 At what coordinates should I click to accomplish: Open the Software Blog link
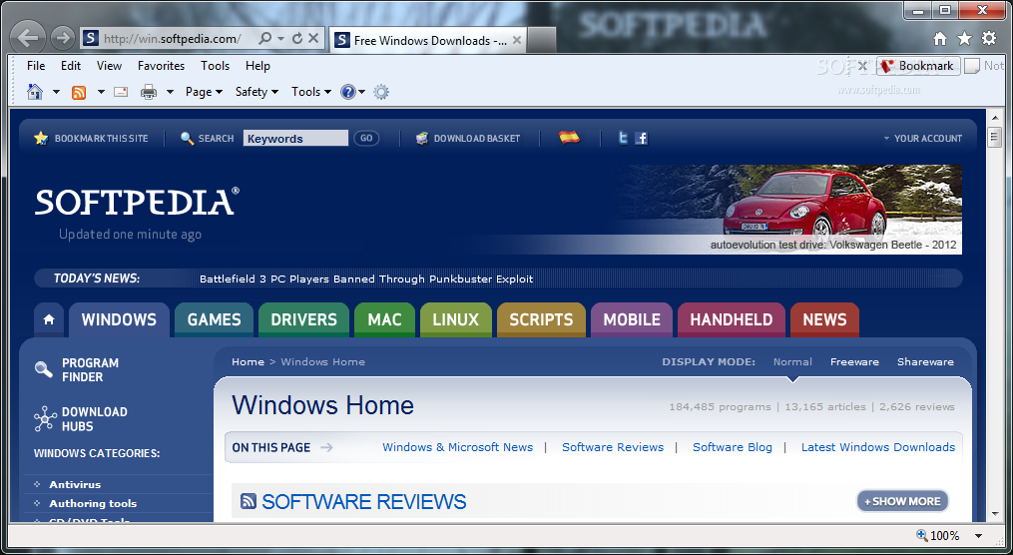pos(732,447)
